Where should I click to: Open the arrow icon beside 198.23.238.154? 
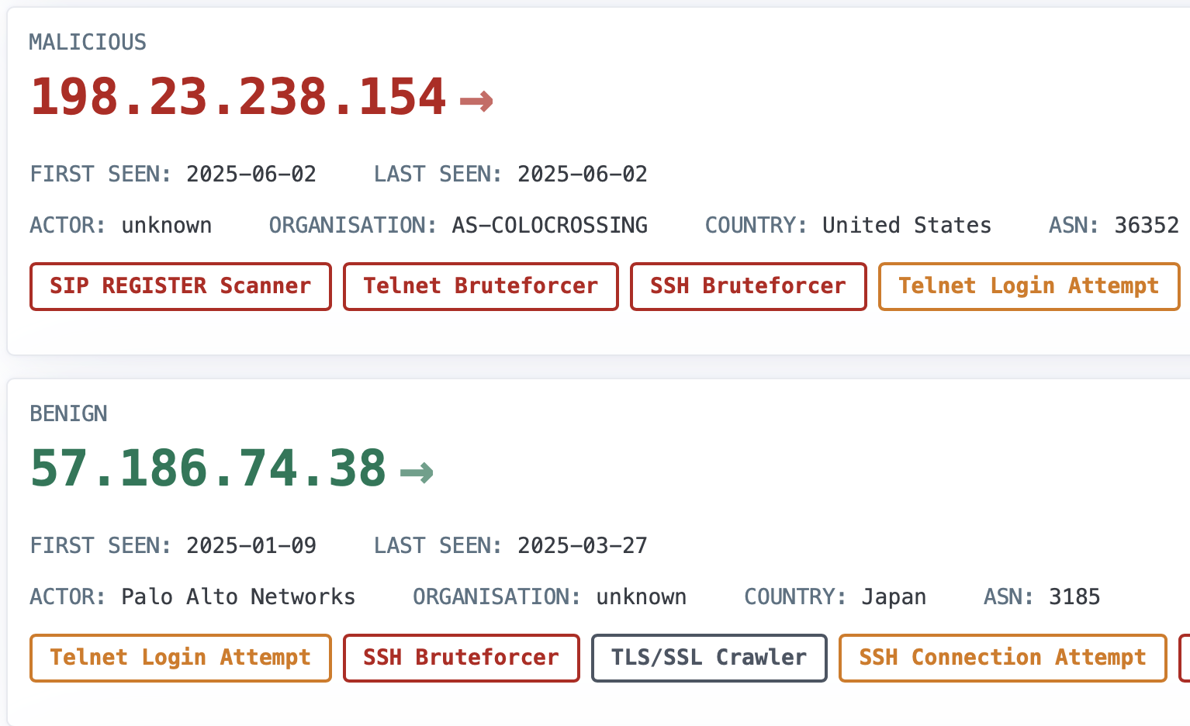click(x=476, y=101)
